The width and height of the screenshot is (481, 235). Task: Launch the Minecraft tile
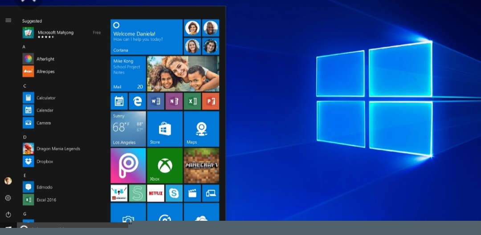coord(202,166)
